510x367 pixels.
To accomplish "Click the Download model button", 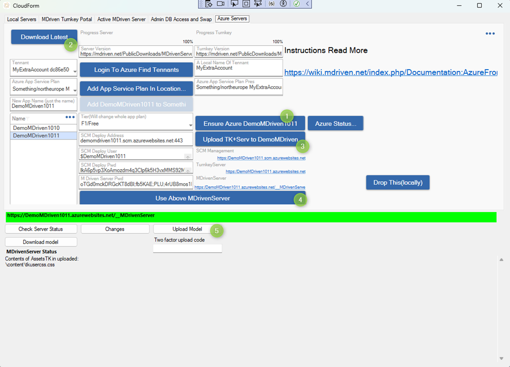I will click(x=41, y=242).
